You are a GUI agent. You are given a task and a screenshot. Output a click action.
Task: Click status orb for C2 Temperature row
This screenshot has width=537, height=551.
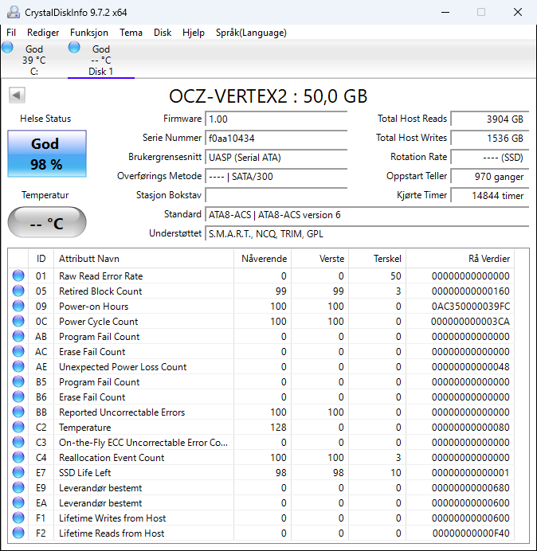click(18, 427)
